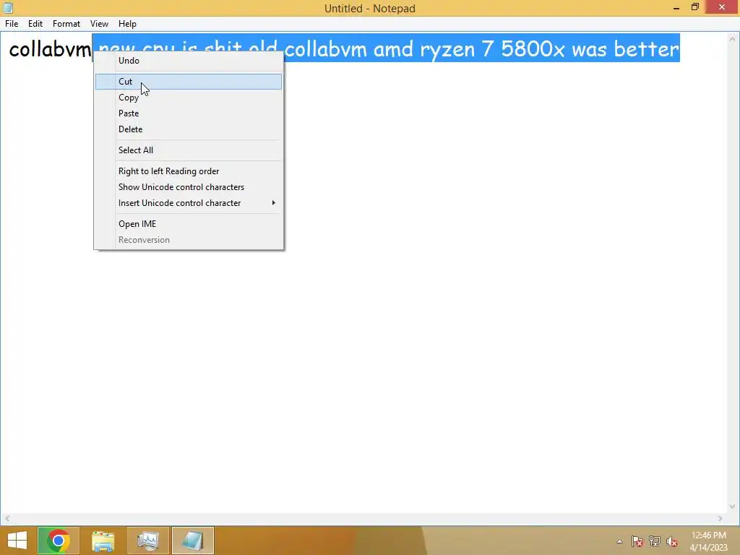Open the Help menu
The height and width of the screenshot is (555, 740).
(127, 24)
